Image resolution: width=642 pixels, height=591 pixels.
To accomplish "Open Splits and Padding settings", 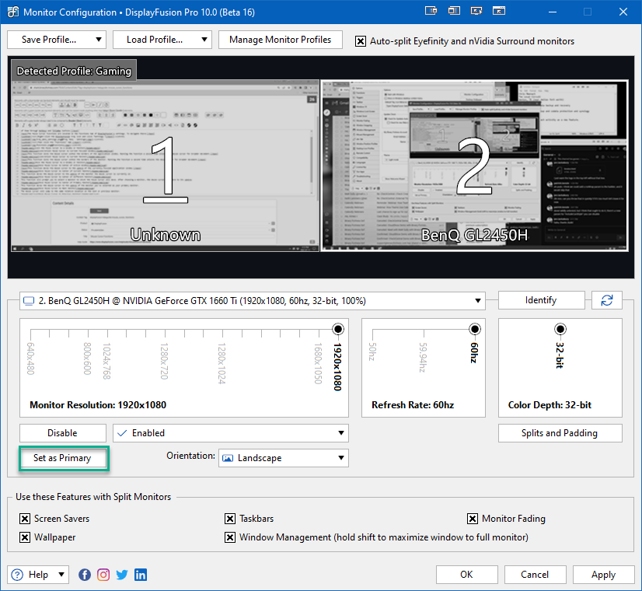I will (560, 433).
